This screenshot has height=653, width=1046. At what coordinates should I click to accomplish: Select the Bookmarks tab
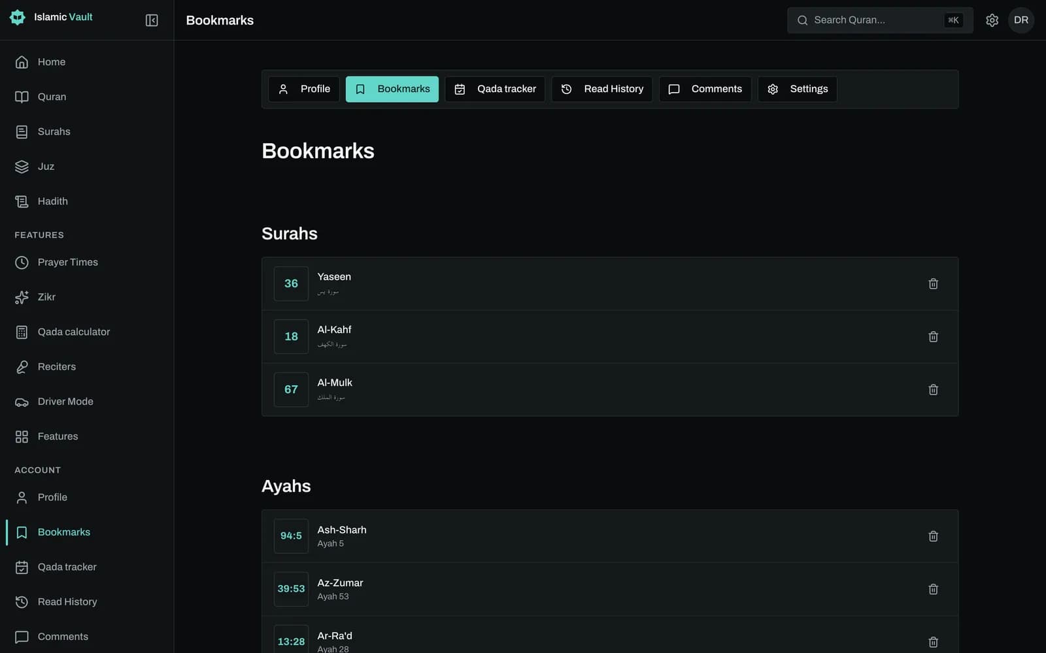[392, 89]
